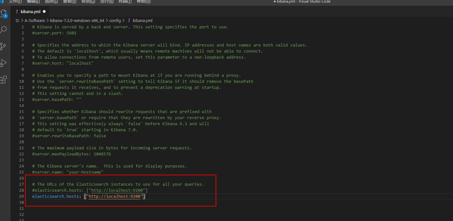The image size is (453, 221).
Task: Follow the localhost:9200 link on commented line 28
Action: pos(117,190)
